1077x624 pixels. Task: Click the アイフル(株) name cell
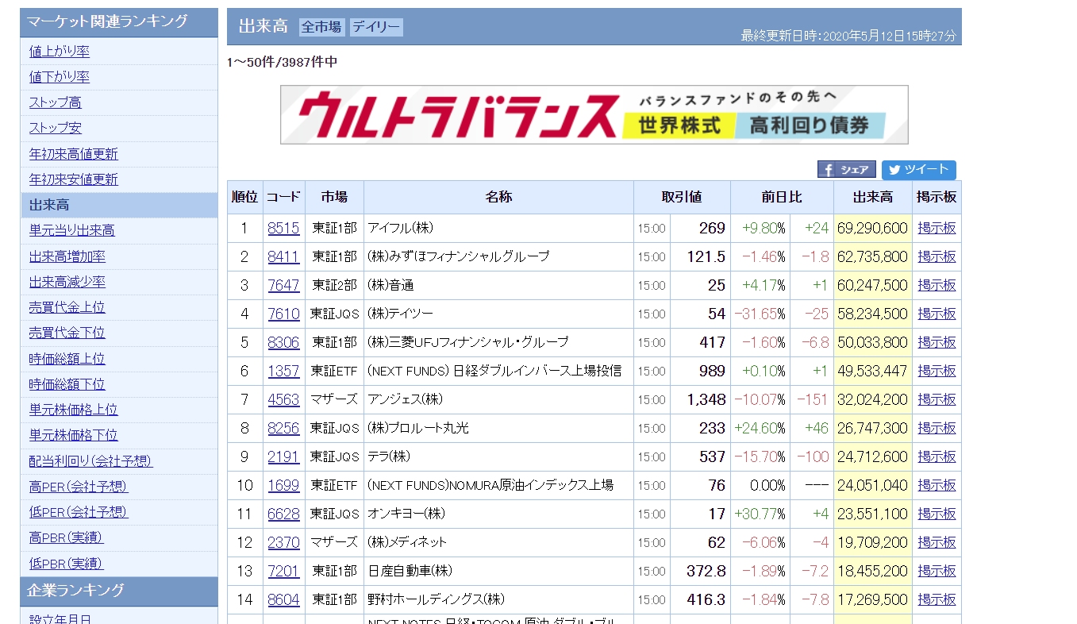click(x=498, y=228)
